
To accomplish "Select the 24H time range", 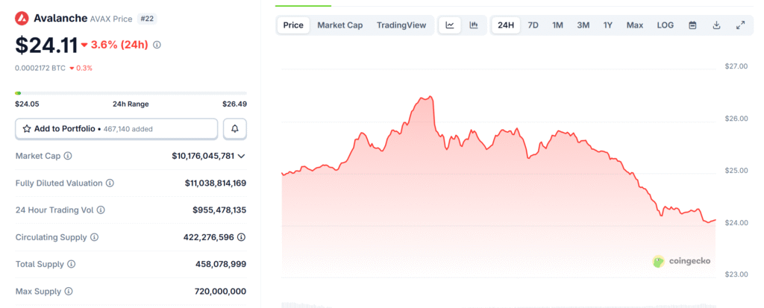I will pos(506,25).
